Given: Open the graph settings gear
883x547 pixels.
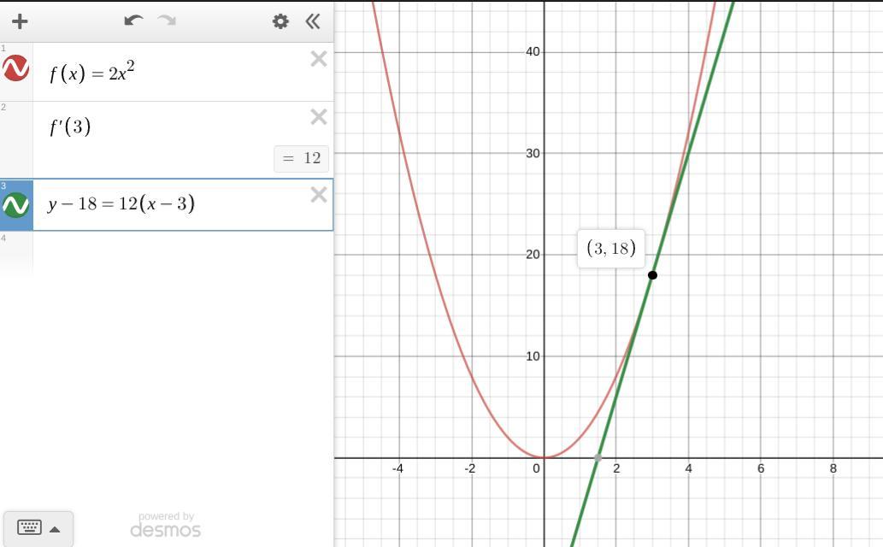Looking at the screenshot, I should [280, 21].
